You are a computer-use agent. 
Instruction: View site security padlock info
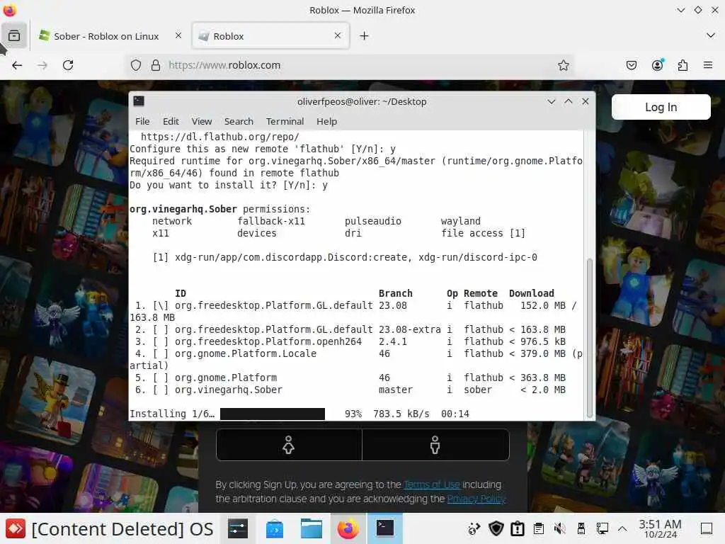pyautogui.click(x=156, y=65)
